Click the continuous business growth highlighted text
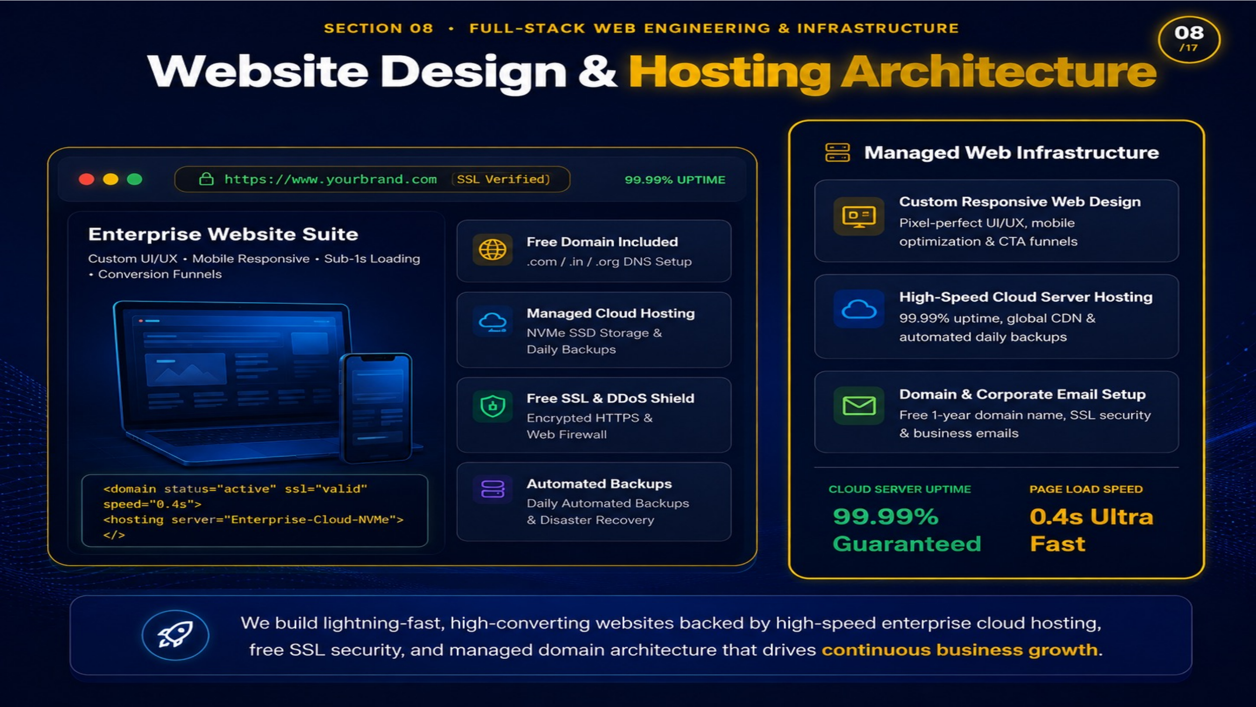This screenshot has height=707, width=1256. point(959,650)
